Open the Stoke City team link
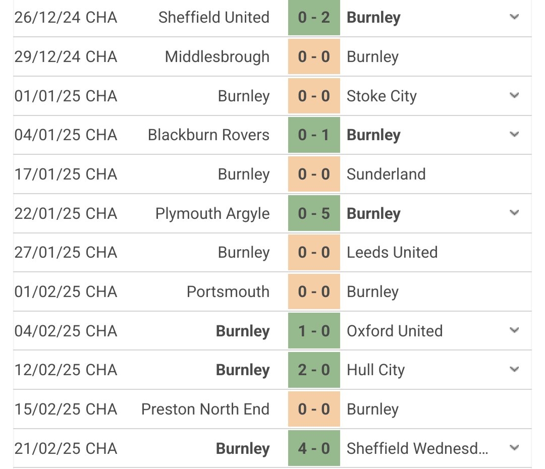 [x=381, y=96]
